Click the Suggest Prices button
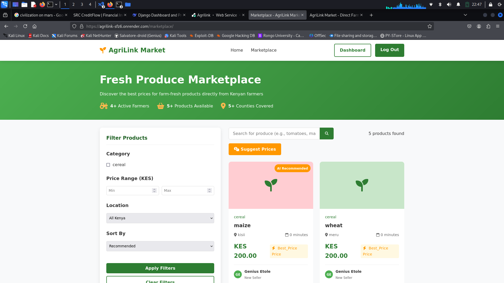Image resolution: width=504 pixels, height=283 pixels. [255, 149]
